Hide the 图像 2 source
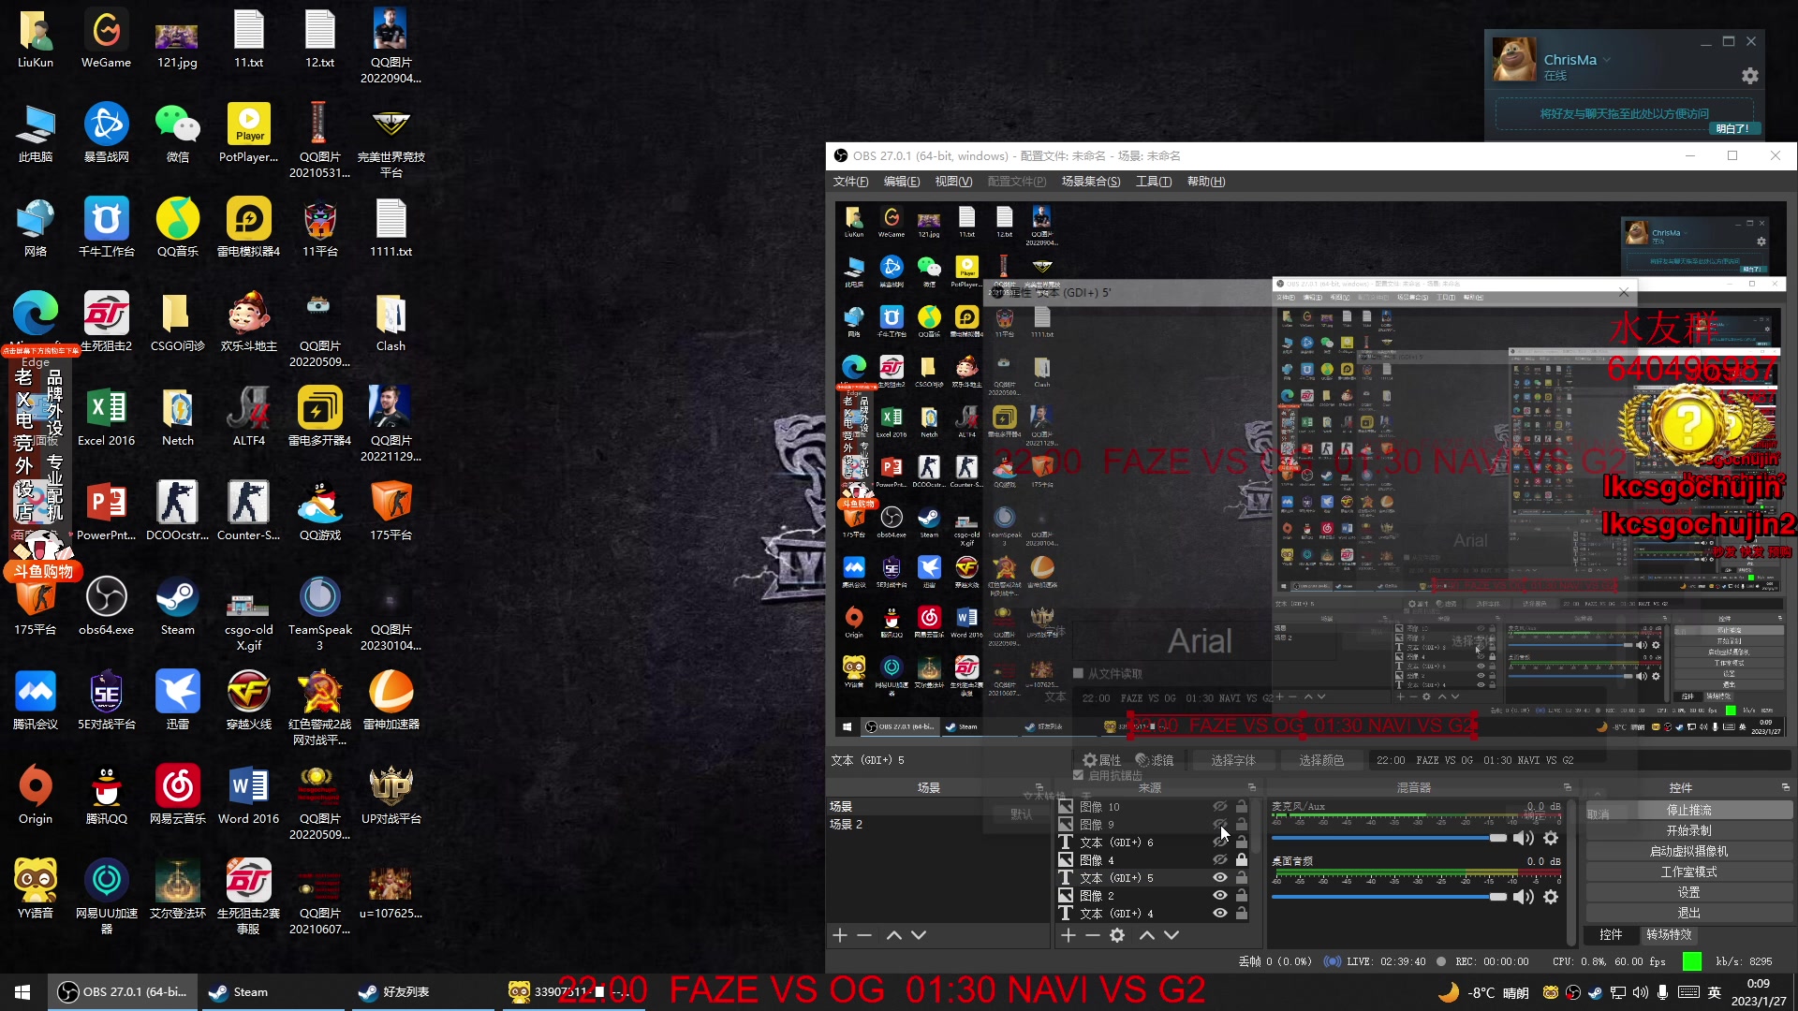The image size is (1798, 1011). 1219,895
